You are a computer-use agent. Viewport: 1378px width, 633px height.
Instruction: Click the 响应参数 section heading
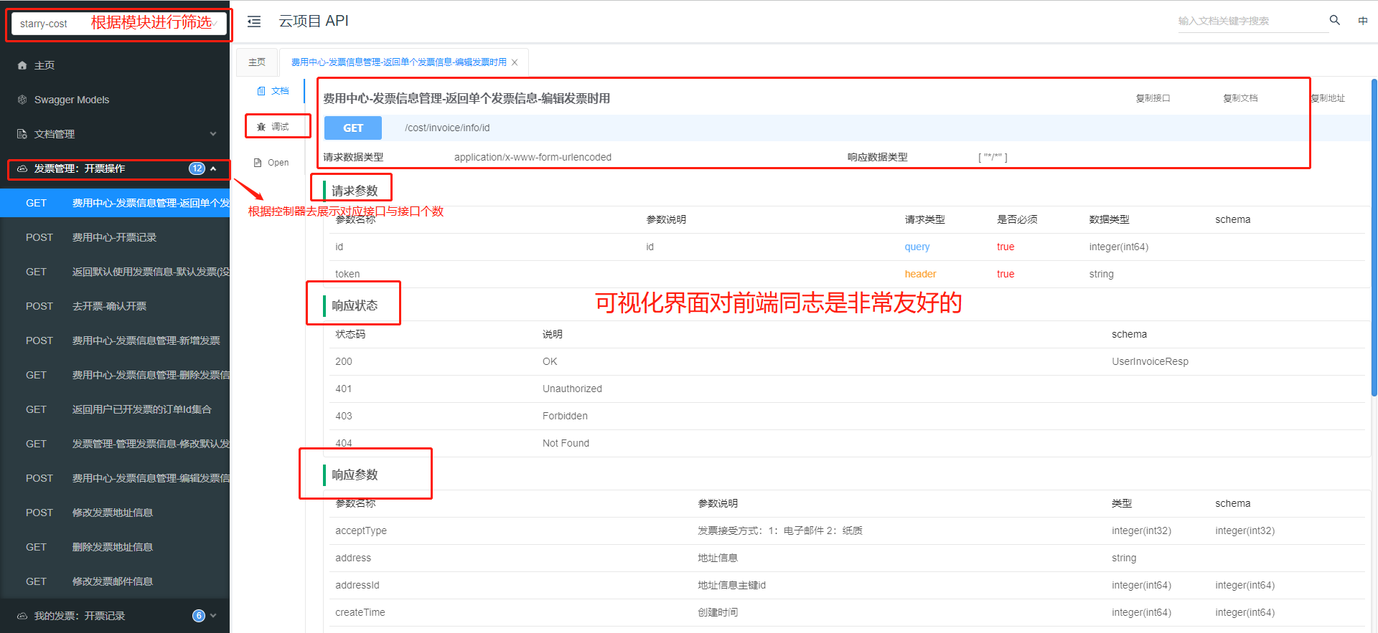(355, 475)
